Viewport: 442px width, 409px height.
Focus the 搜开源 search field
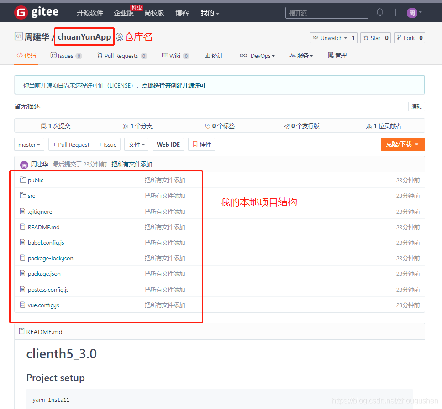pos(327,13)
